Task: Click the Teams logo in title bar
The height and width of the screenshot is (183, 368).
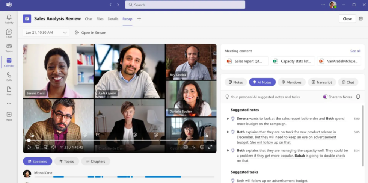Action: pyautogui.click(x=9, y=5)
